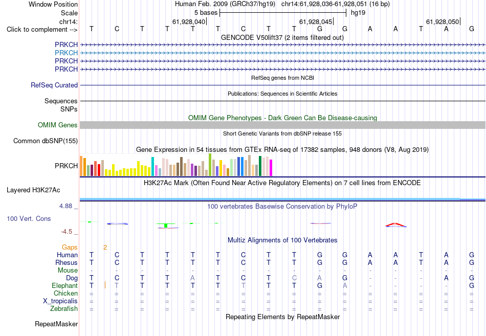486x336 pixels.
Task: Click 'OMIM Gene Phenotypes' green track title
Action: [x=282, y=118]
